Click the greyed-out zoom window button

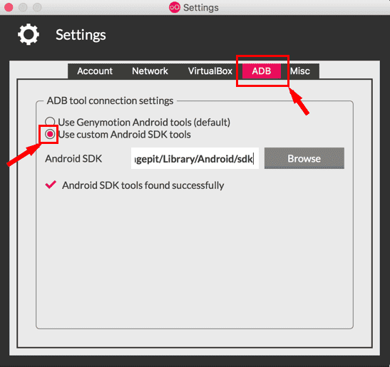pyautogui.click(x=37, y=7)
